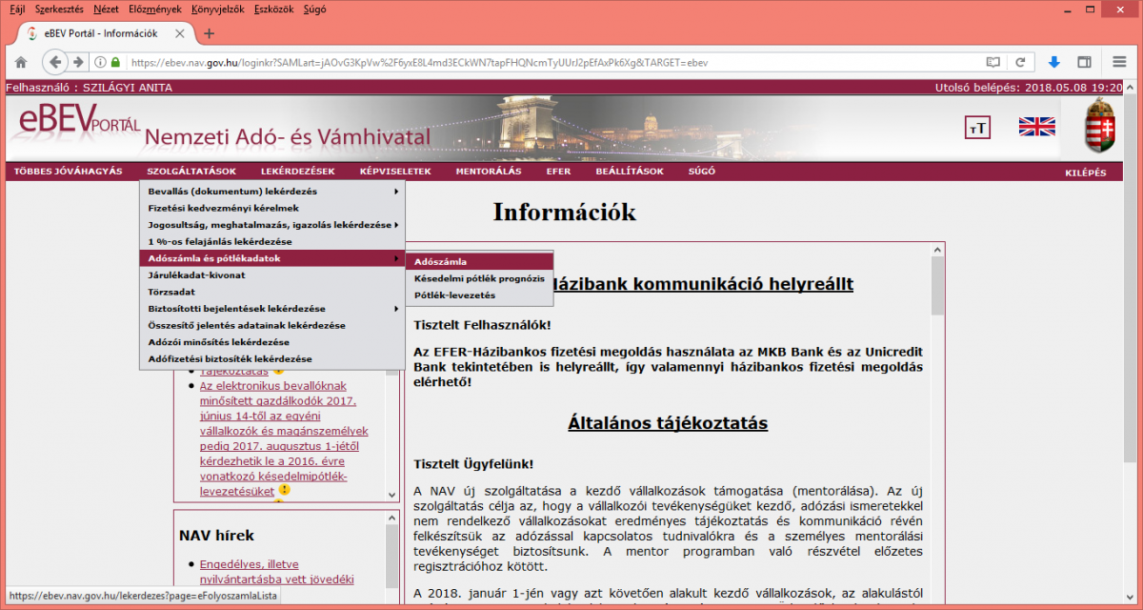This screenshot has height=610, width=1143.
Task: Open the MENTORÁLÁS menu
Action: point(489,172)
